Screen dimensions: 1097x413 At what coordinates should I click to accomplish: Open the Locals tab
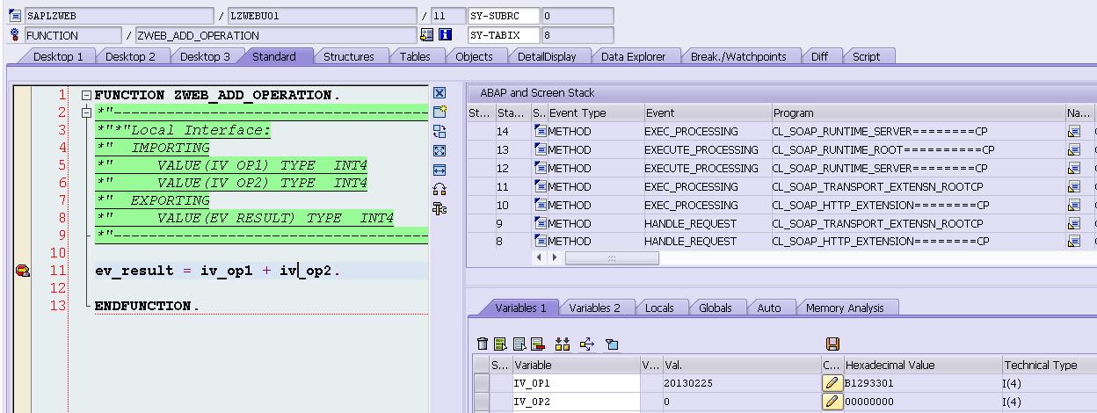[x=659, y=308]
